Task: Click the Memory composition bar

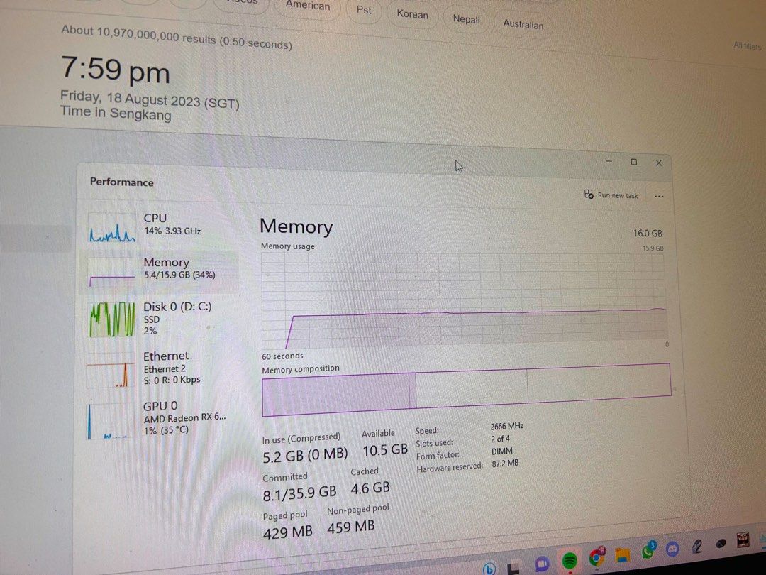Action: tap(466, 386)
